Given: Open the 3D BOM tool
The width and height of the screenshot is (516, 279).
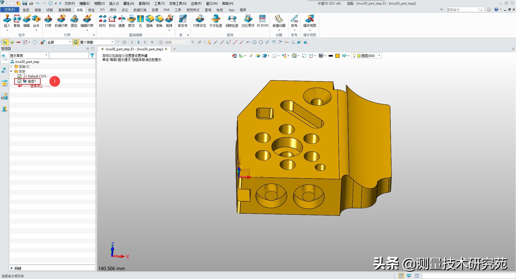Looking at the screenshot, I should 262,21.
